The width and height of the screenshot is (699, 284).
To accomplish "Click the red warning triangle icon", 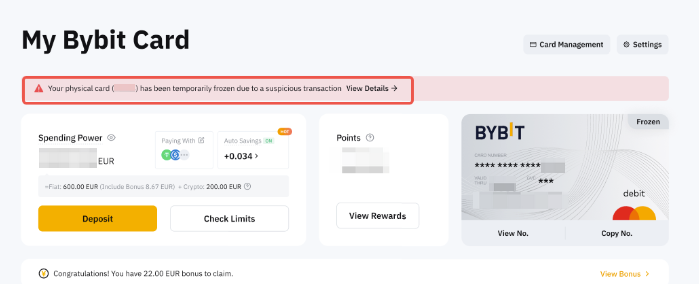I will [39, 89].
